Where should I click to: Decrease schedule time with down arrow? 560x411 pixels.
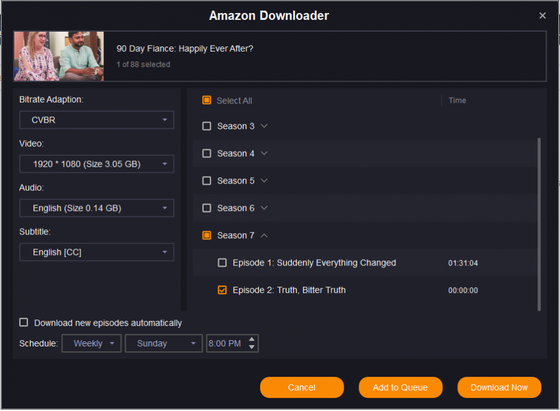click(x=252, y=348)
